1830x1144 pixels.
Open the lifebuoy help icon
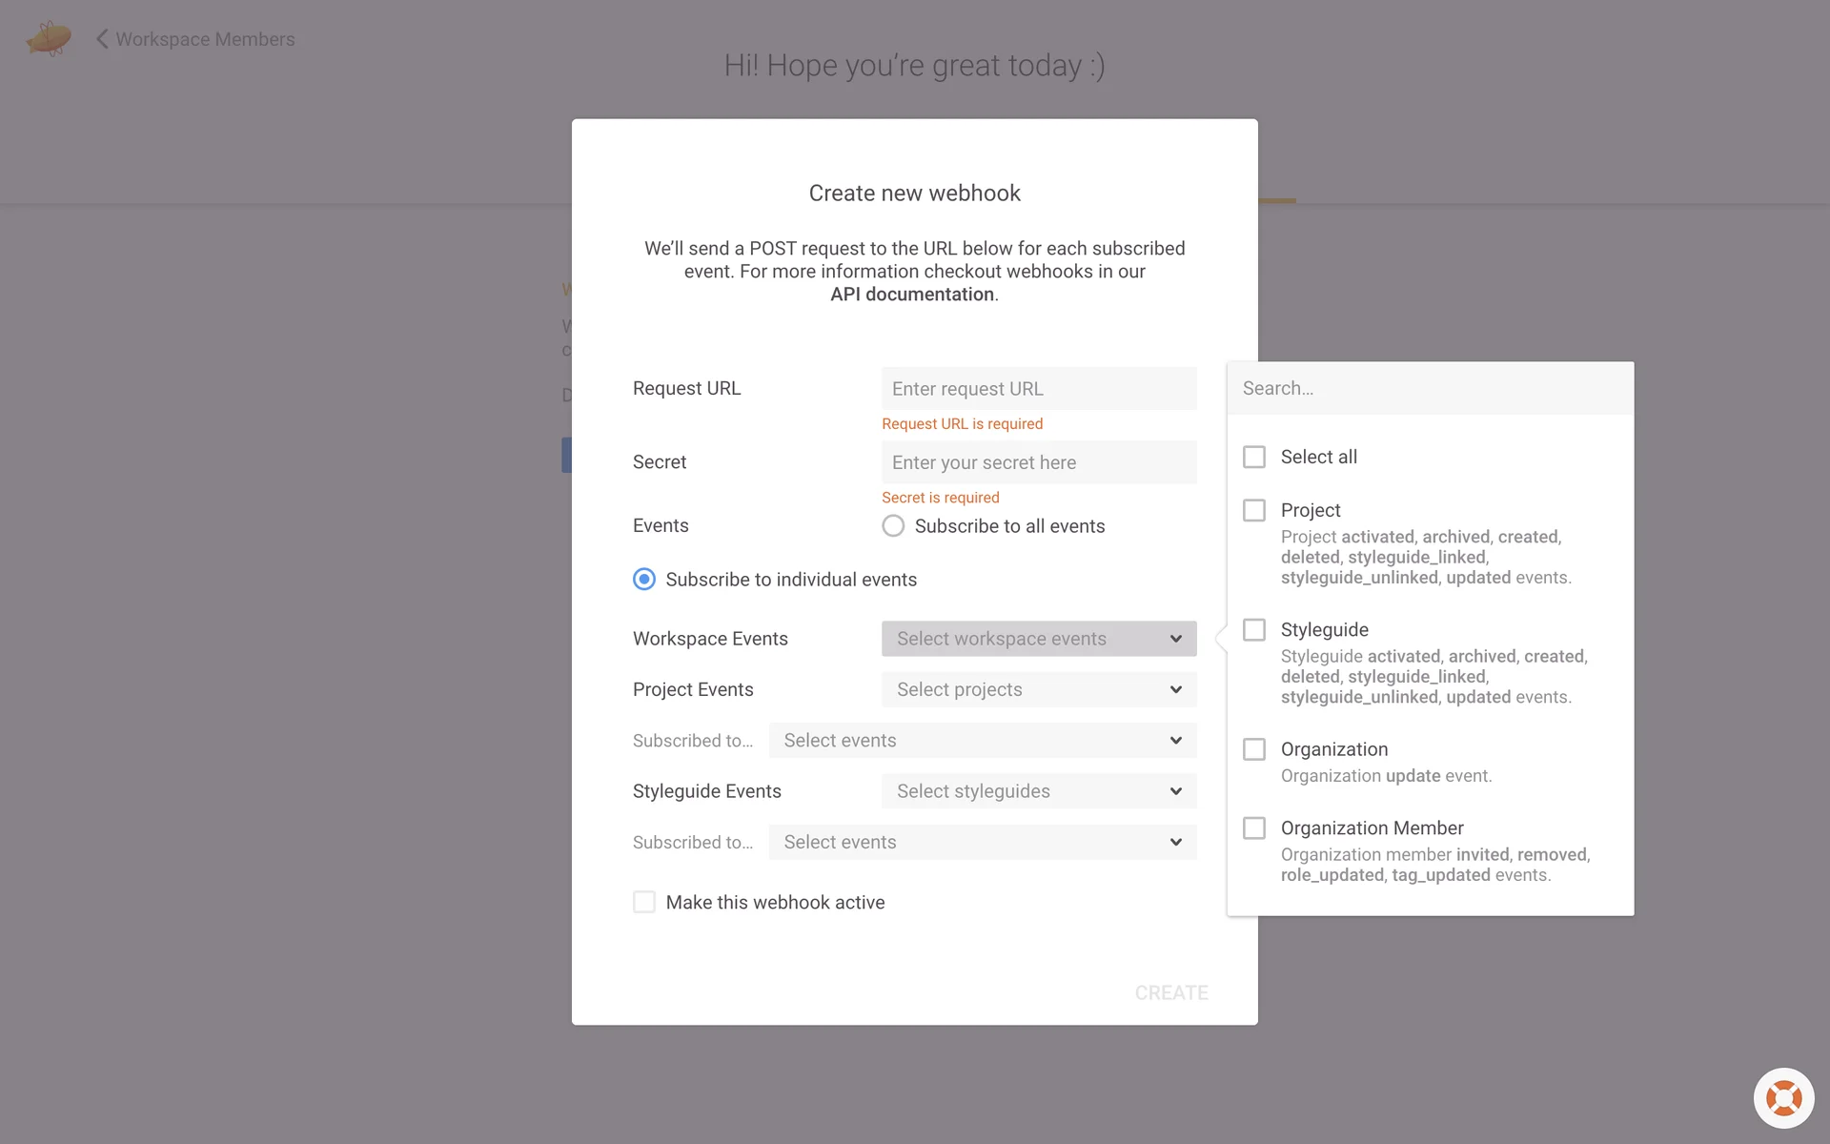click(x=1783, y=1098)
